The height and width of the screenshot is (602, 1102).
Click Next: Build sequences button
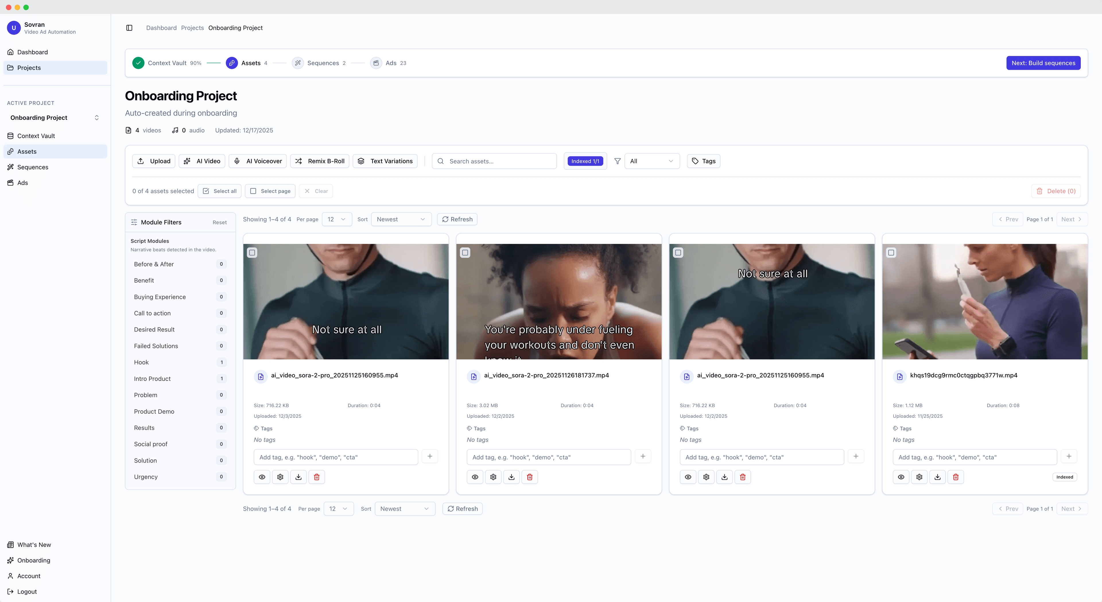click(1043, 63)
